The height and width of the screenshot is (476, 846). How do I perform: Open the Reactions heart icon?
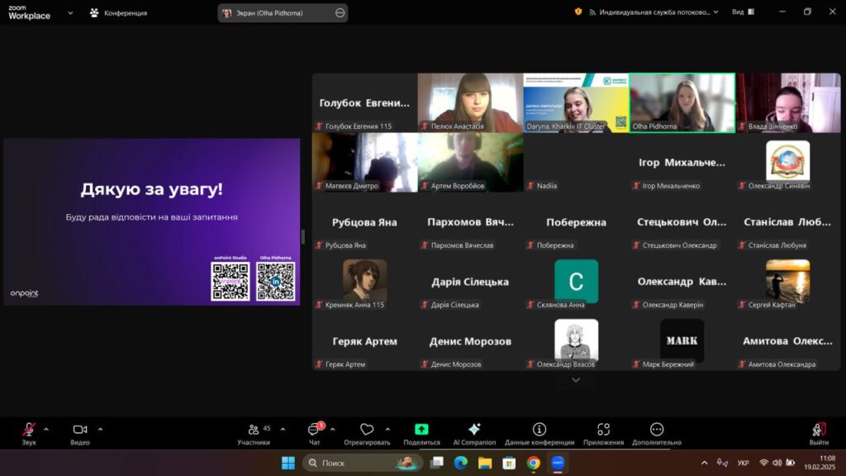[367, 430]
